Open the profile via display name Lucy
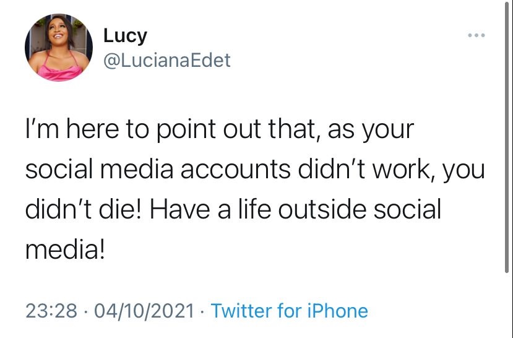 point(125,36)
